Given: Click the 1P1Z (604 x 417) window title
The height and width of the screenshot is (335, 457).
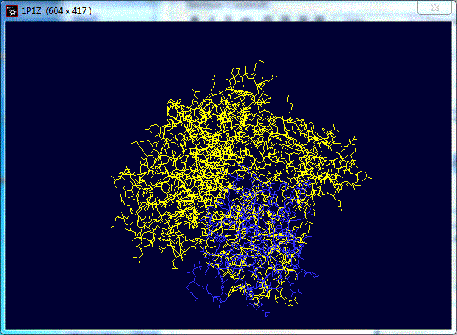Looking at the screenshot, I should pyautogui.click(x=56, y=11).
